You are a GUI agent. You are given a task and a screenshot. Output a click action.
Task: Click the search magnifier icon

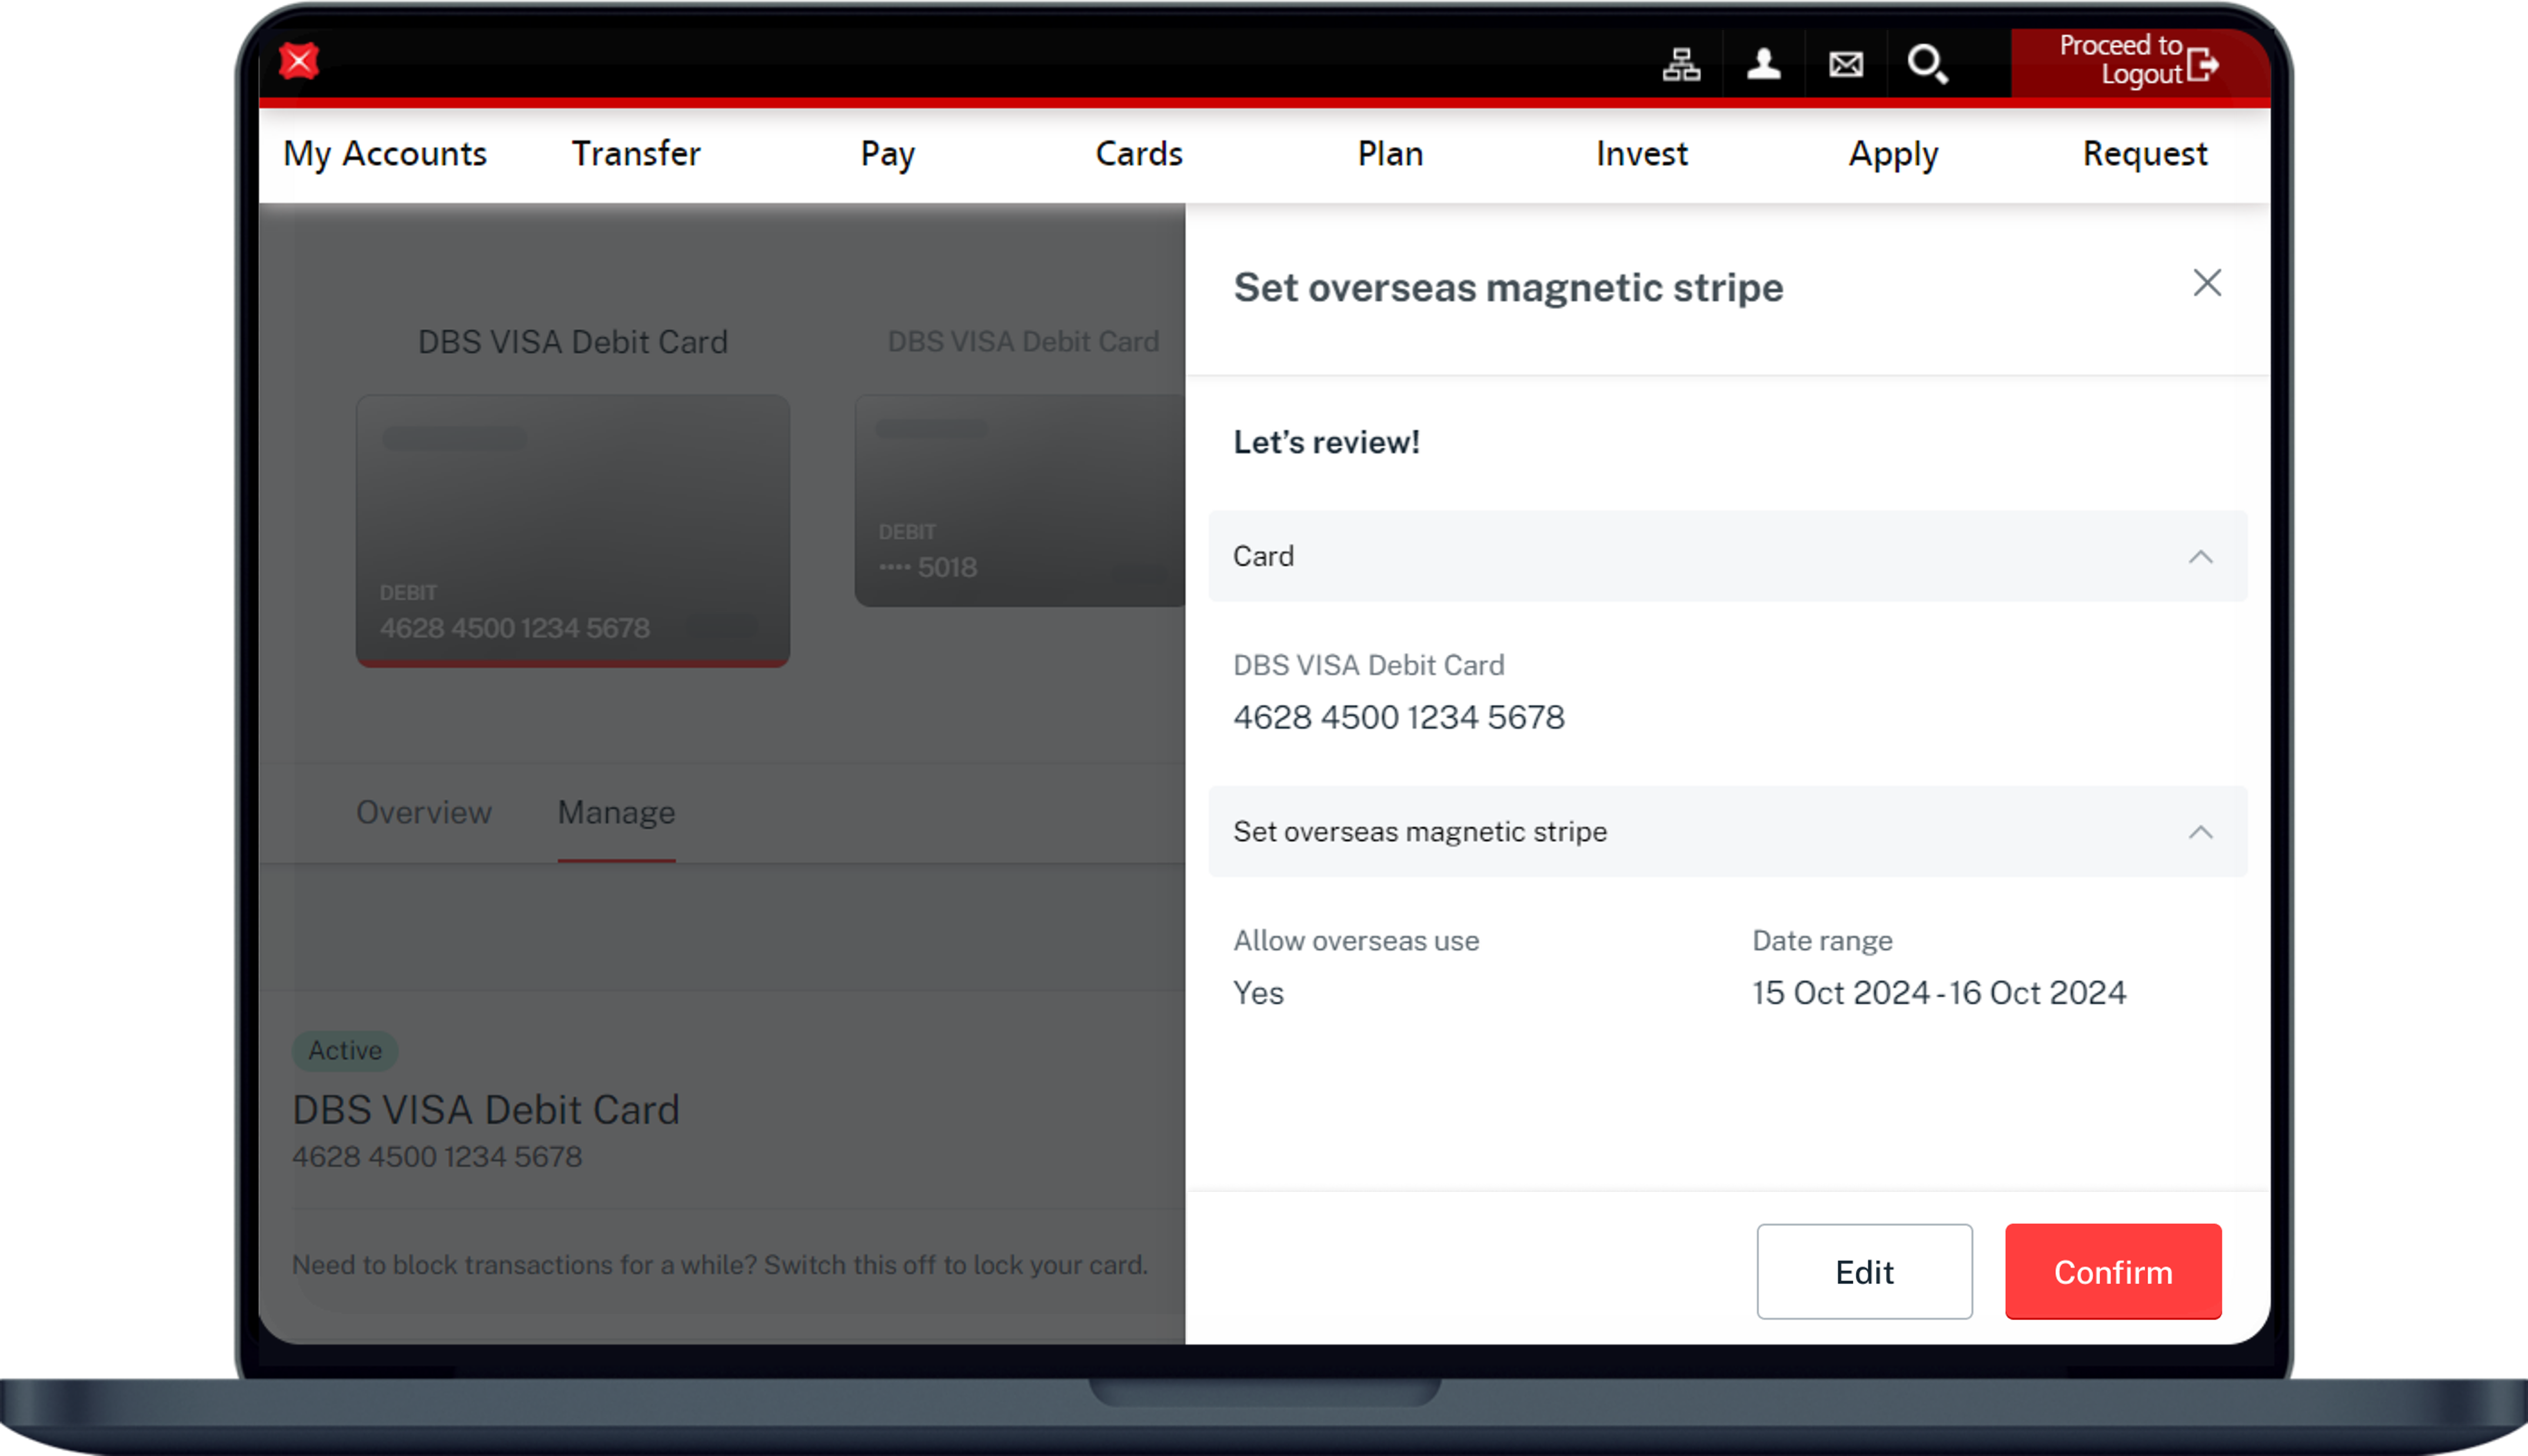click(x=1928, y=65)
